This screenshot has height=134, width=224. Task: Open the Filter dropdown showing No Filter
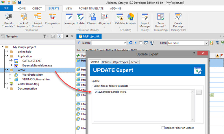[x=206, y=43]
